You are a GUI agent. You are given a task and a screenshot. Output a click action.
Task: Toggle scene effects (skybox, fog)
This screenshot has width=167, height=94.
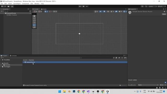[x=111, y=11]
